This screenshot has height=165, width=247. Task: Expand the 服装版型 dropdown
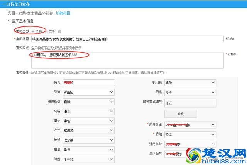pos(88,102)
